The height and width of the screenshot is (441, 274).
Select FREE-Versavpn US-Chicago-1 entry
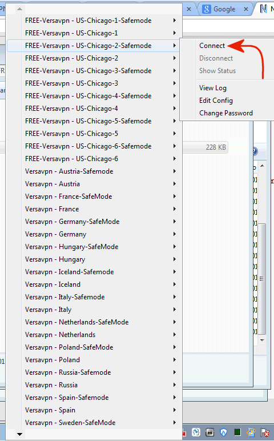[x=92, y=33]
